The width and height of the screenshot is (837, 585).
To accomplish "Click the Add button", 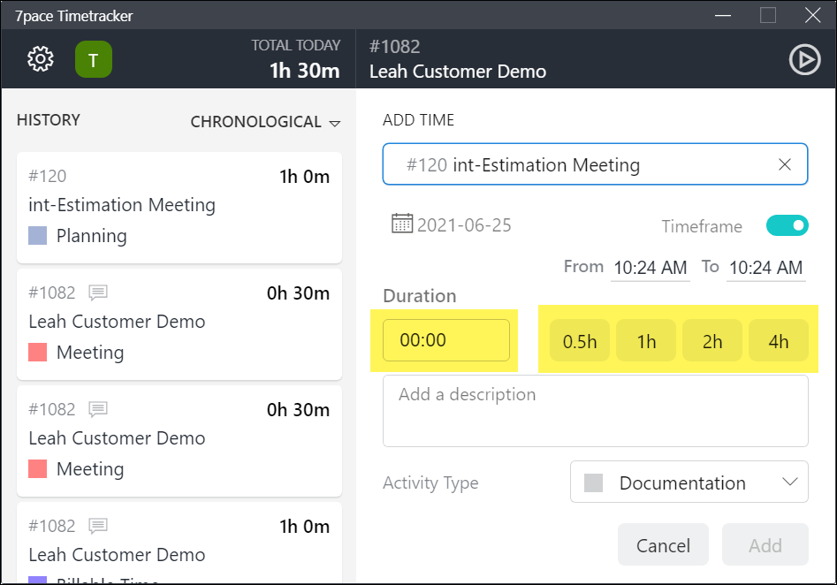I will coord(765,544).
